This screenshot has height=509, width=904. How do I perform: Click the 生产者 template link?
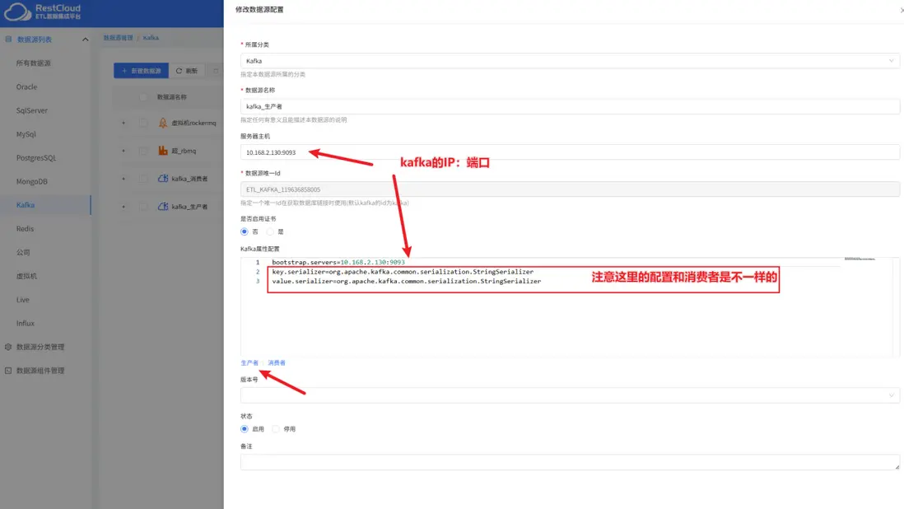click(249, 362)
